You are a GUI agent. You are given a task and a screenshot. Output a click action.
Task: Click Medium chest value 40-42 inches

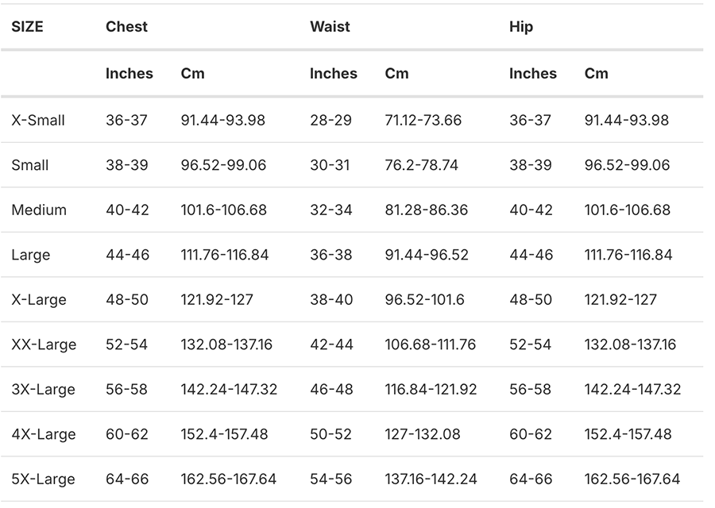[129, 210]
